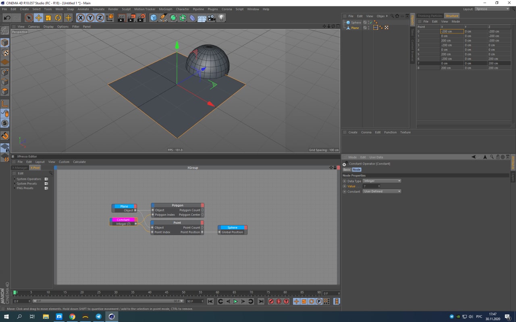Toggle the Autokeying button
The width and height of the screenshot is (516, 322).
279,301
